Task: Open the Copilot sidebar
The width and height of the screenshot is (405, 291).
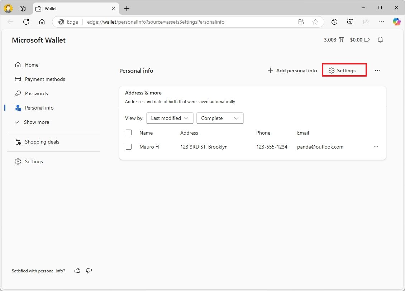Action: tap(396, 22)
